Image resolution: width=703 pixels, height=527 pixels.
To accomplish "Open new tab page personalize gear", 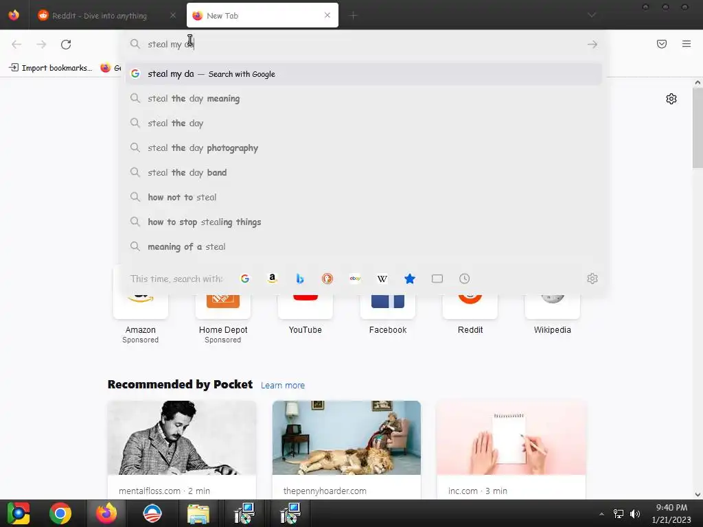I will [671, 99].
